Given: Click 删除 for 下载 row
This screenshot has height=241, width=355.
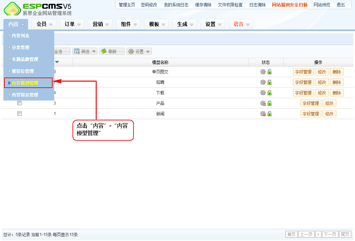Looking at the screenshot, I should point(337,93).
